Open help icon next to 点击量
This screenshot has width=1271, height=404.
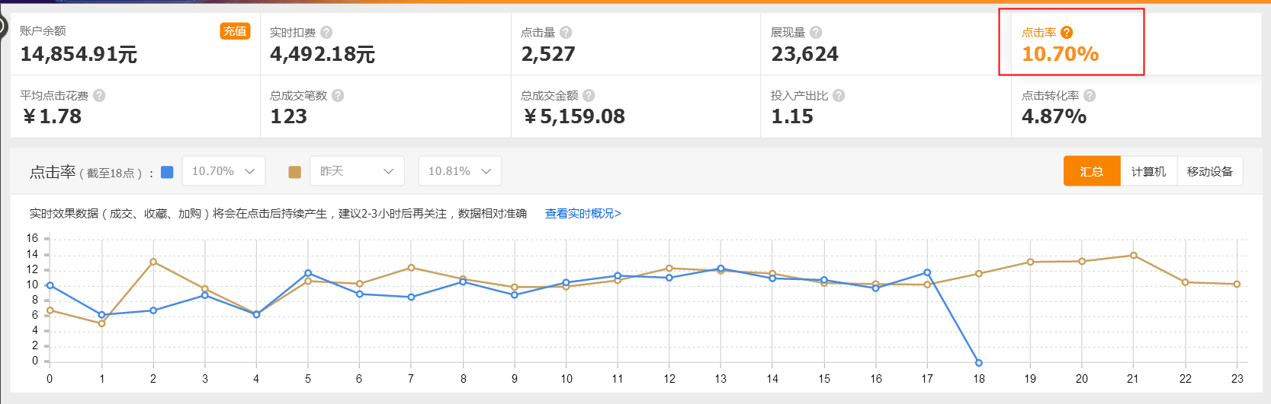point(566,33)
